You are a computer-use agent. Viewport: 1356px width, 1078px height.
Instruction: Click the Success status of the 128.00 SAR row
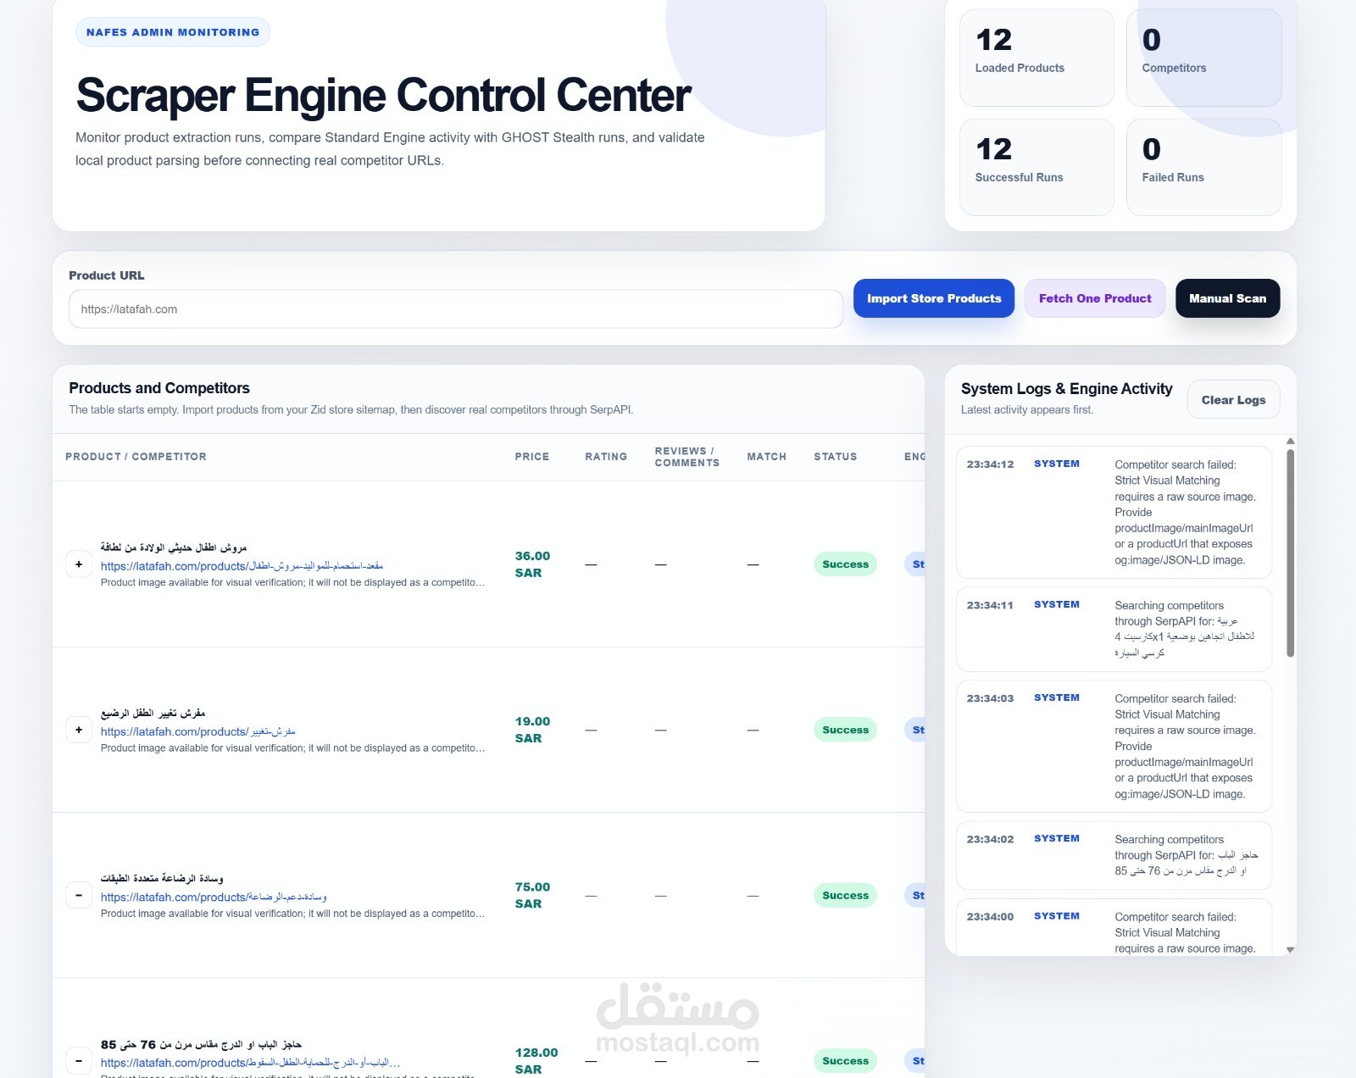coord(845,1060)
